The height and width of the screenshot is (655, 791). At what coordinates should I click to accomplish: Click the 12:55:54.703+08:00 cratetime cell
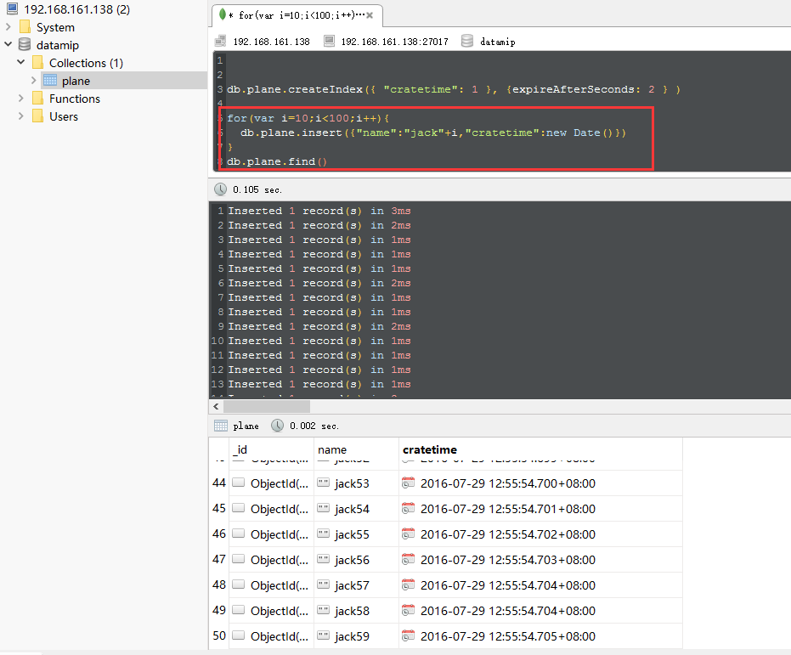[540, 560]
